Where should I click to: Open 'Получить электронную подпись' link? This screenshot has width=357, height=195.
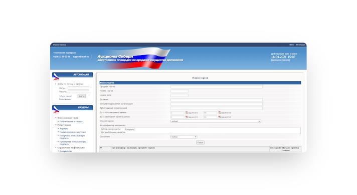(x=72, y=137)
